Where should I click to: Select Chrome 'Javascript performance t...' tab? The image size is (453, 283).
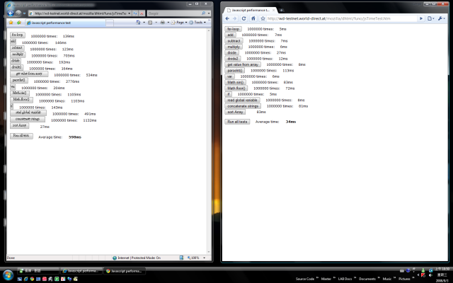[x=250, y=10]
